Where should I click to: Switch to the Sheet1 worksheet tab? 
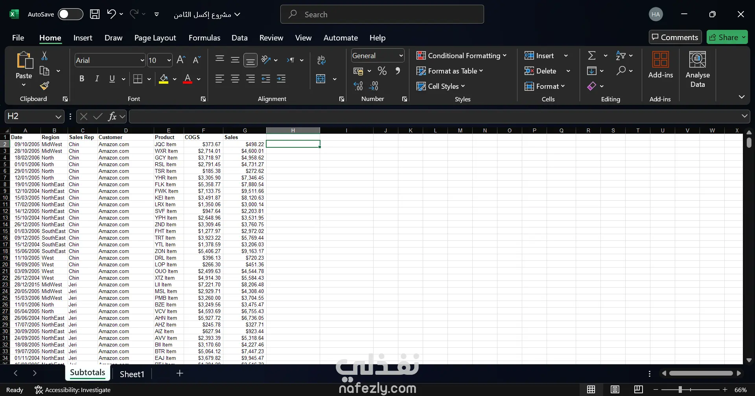[x=132, y=374]
